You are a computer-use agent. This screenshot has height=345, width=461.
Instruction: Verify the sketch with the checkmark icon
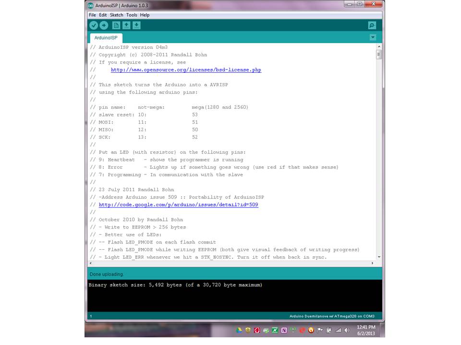[94, 25]
